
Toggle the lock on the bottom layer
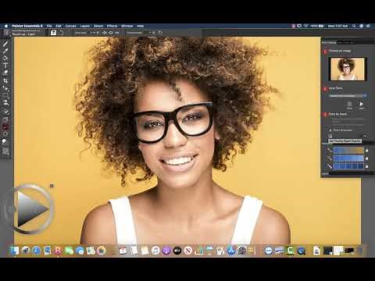(367, 166)
